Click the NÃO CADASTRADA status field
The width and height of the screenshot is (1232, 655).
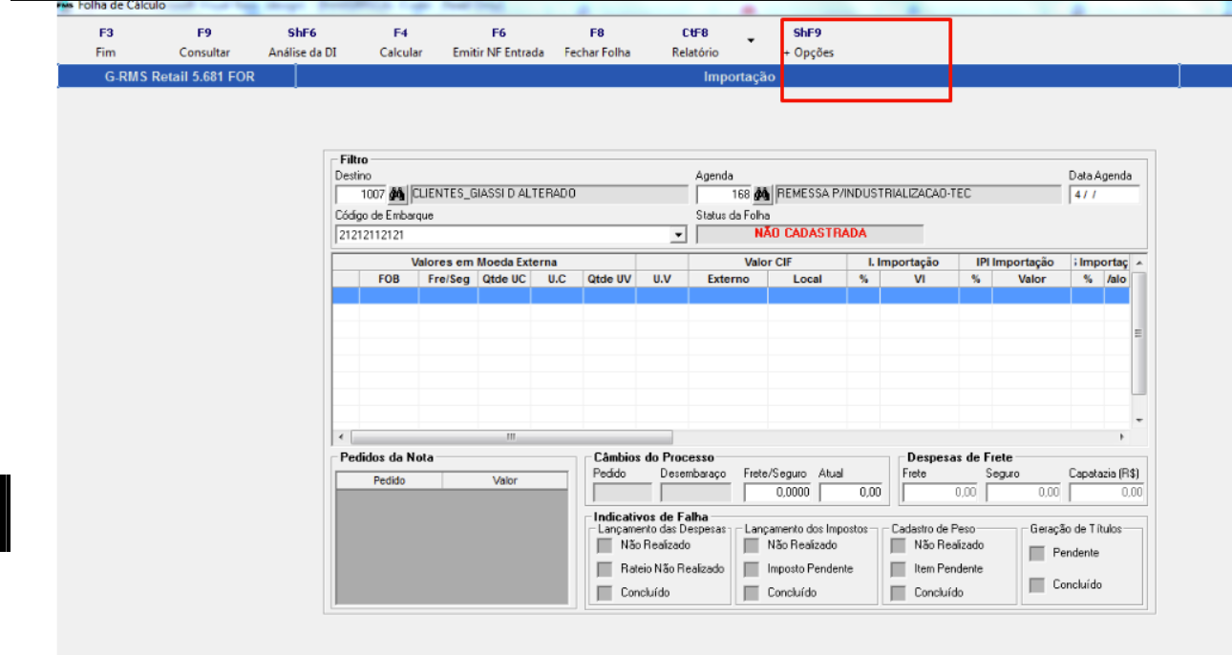pyautogui.click(x=810, y=233)
